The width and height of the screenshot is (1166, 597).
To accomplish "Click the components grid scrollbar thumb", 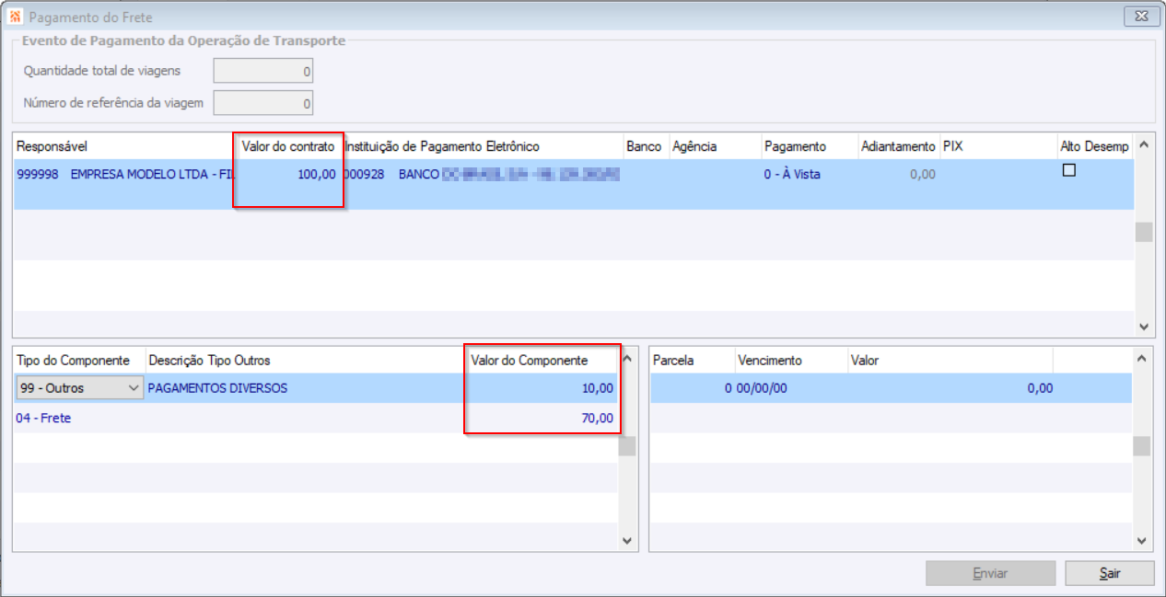I will [x=627, y=446].
